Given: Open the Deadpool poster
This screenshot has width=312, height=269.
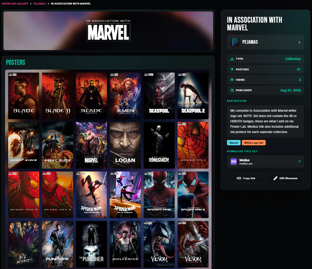Looking at the screenshot, I should 159,96.
